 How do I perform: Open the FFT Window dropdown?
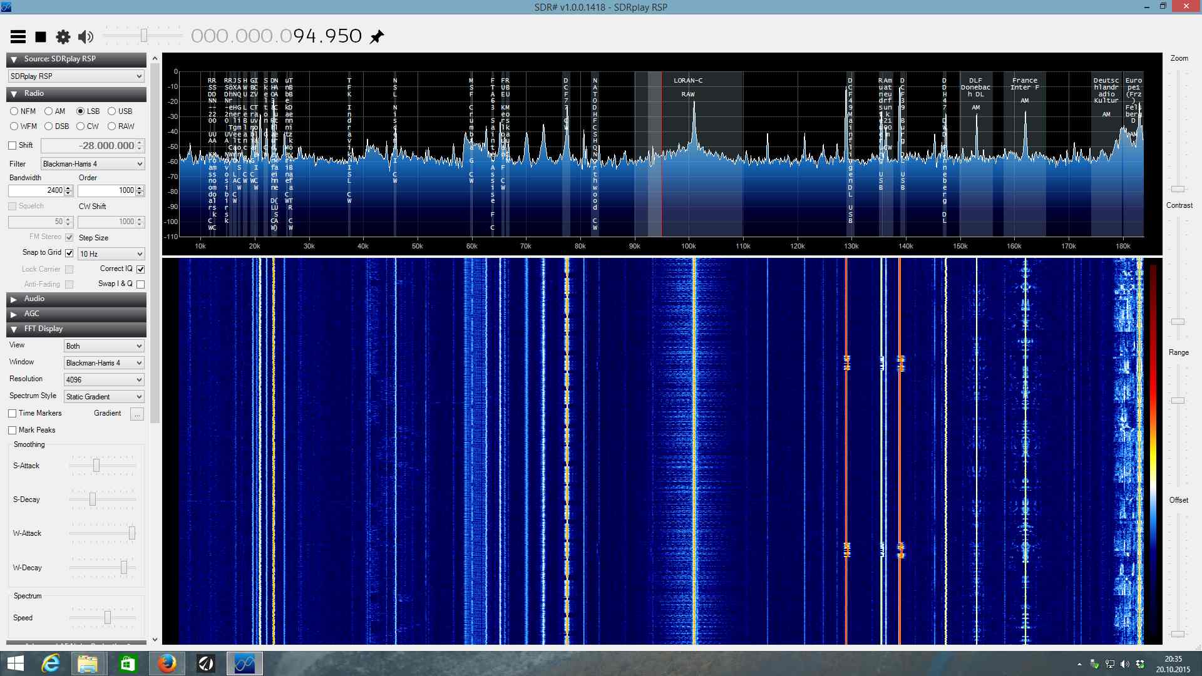click(x=104, y=363)
